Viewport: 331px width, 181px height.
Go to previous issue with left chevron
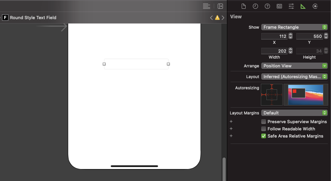(x=211, y=18)
